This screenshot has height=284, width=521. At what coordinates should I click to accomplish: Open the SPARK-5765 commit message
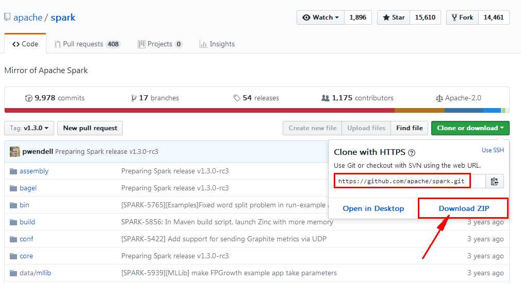click(x=223, y=205)
